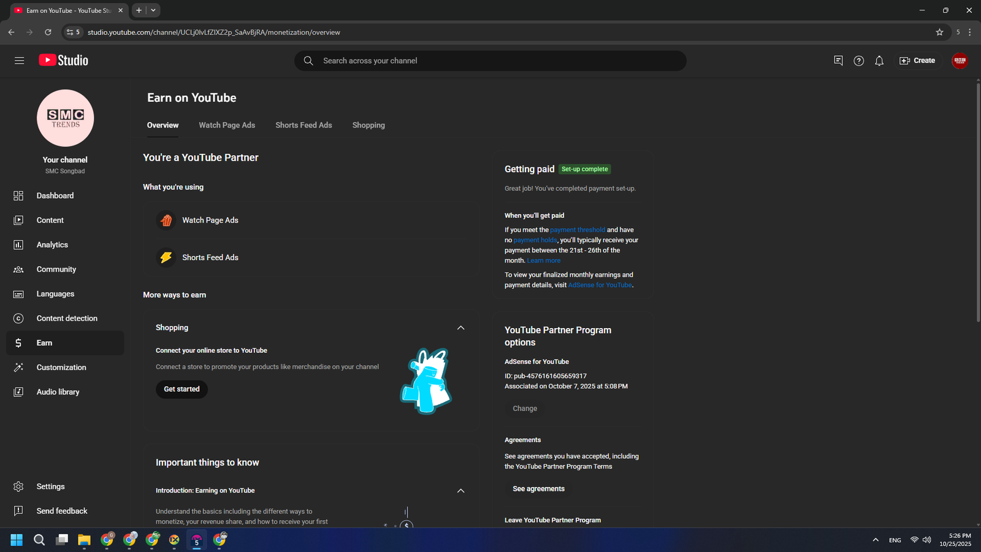Click the browser address bar URL
Viewport: 981px width, 552px height.
[214, 32]
